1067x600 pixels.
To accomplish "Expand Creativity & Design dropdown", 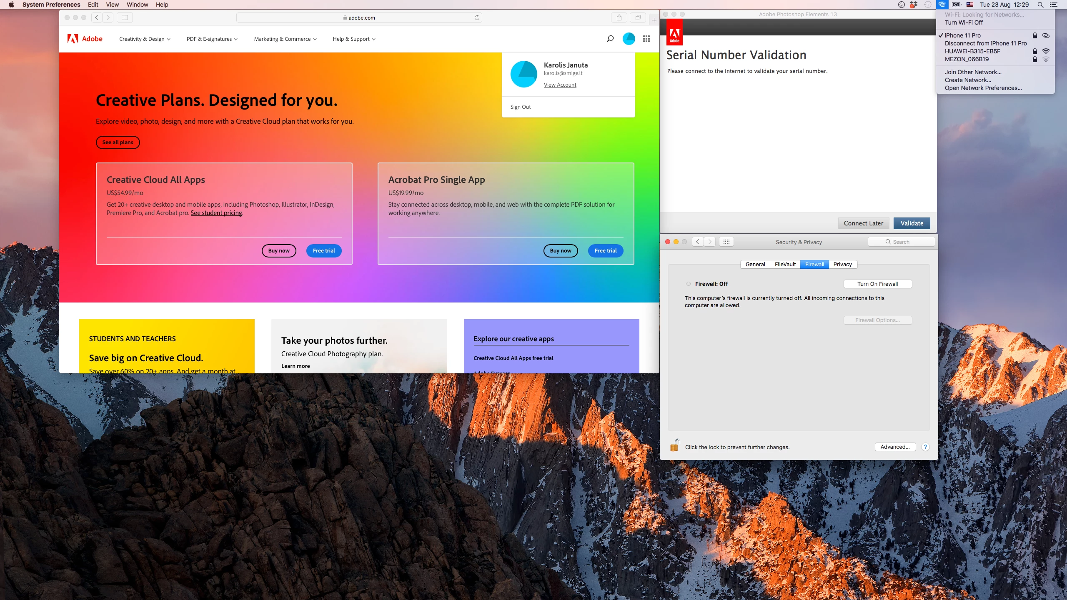I will coord(145,39).
